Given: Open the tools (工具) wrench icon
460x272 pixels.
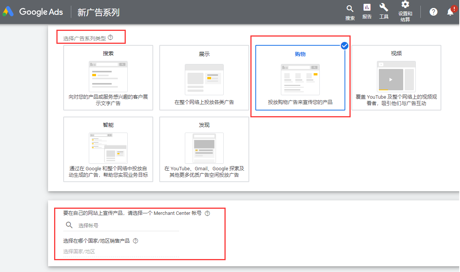Looking at the screenshot, I should [x=384, y=8].
